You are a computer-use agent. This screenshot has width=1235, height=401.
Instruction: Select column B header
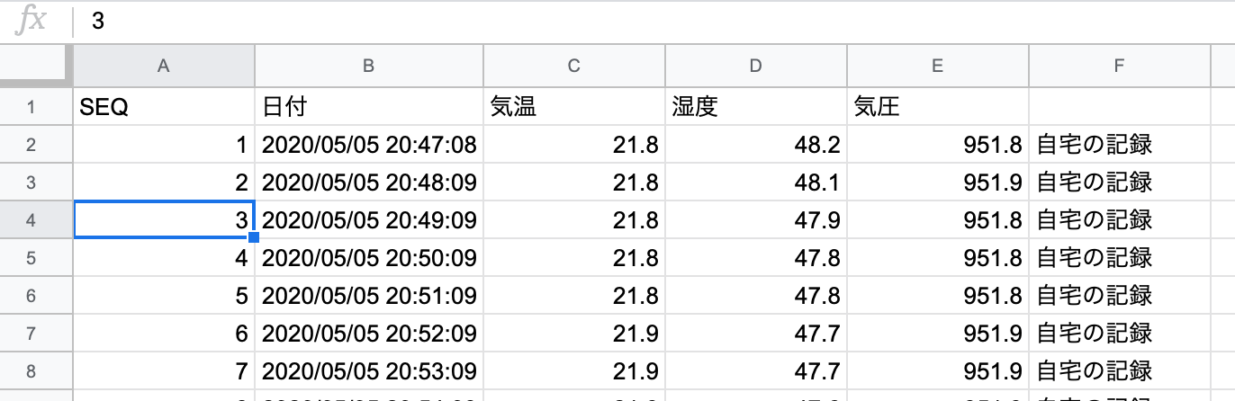click(368, 66)
